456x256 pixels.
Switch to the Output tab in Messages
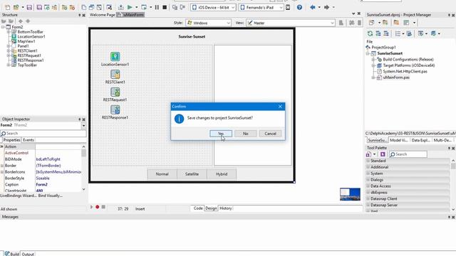point(28,254)
